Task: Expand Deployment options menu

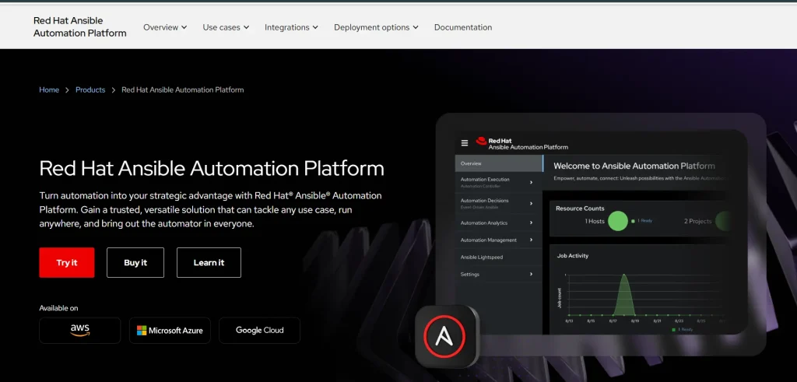Action: (376, 27)
